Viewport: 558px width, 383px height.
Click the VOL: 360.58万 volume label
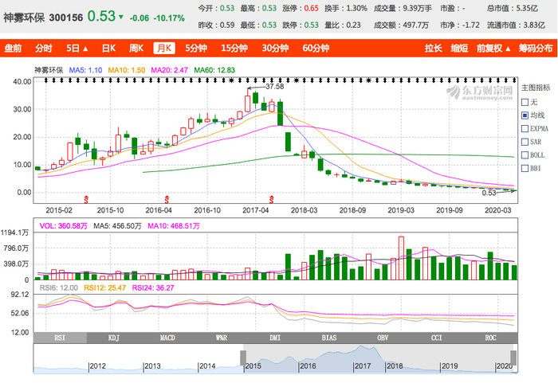click(63, 226)
